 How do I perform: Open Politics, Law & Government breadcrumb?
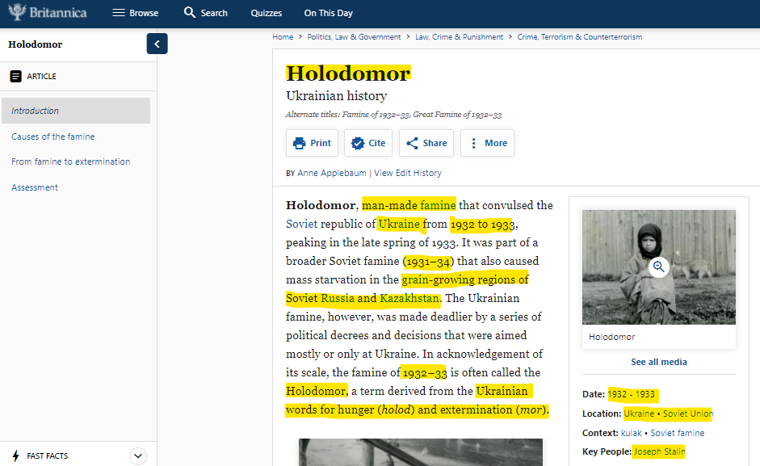pos(354,37)
